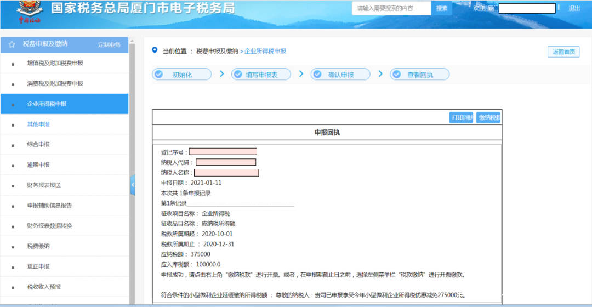Click the checkmark icon on 初始化 step

click(x=159, y=75)
